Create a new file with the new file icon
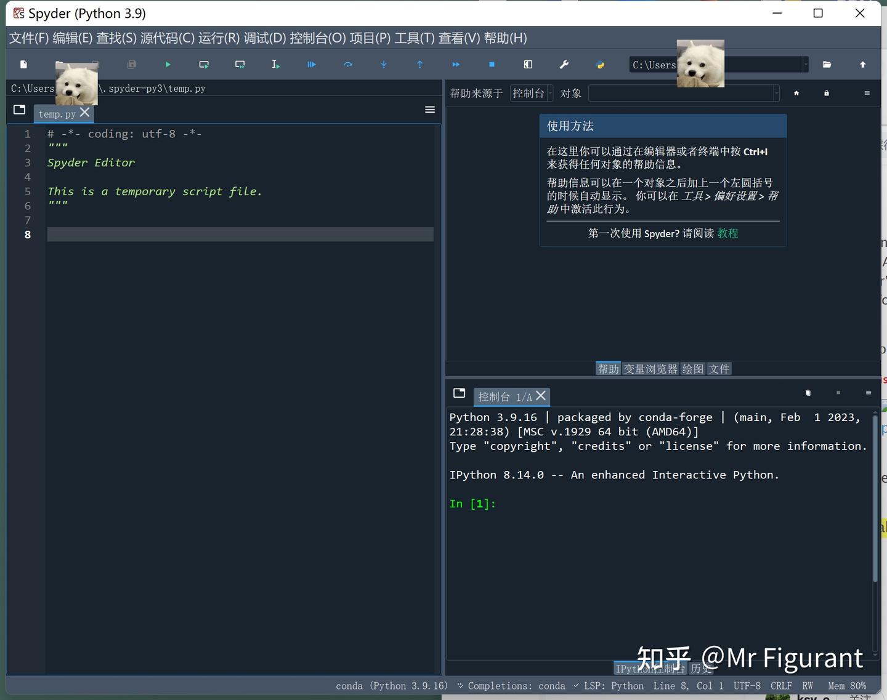This screenshot has height=700, width=887. 23,65
